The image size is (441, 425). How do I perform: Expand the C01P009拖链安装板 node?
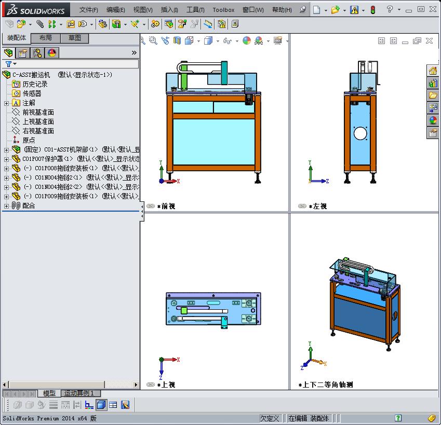(6, 197)
